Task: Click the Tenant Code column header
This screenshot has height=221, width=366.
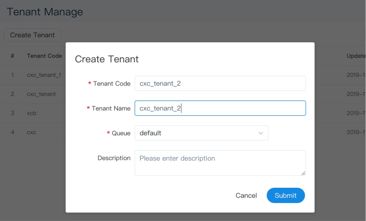Action: tap(44, 56)
